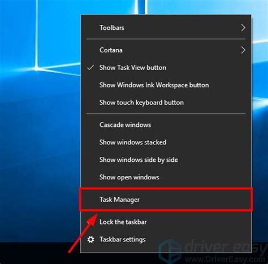This screenshot has height=264, width=268.
Task: Choose Show open windows
Action: pyautogui.click(x=166, y=177)
